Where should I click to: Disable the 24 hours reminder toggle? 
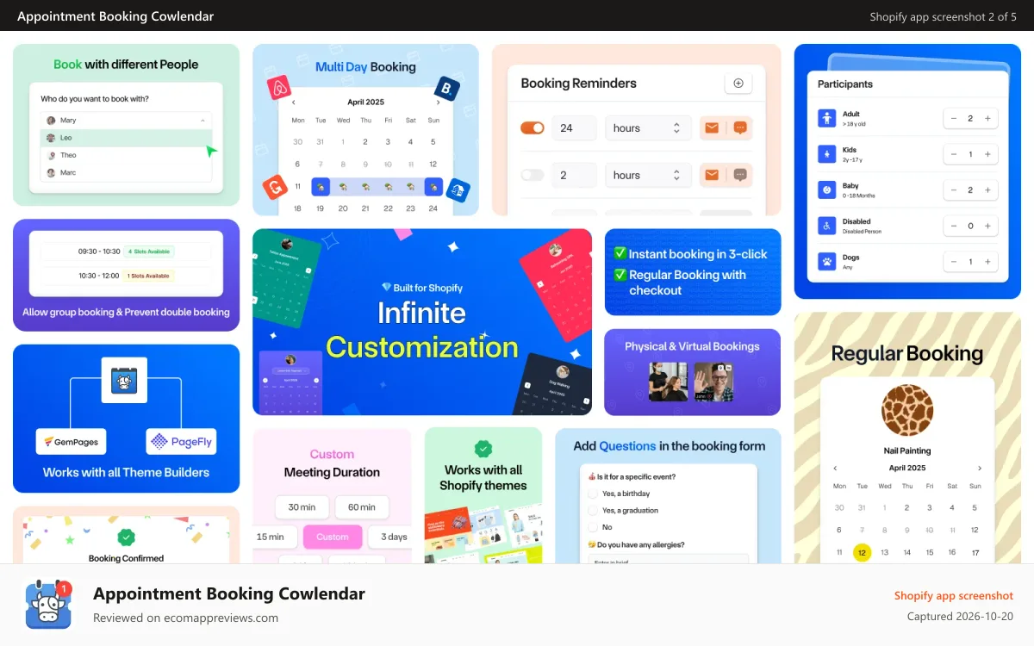[x=533, y=128]
